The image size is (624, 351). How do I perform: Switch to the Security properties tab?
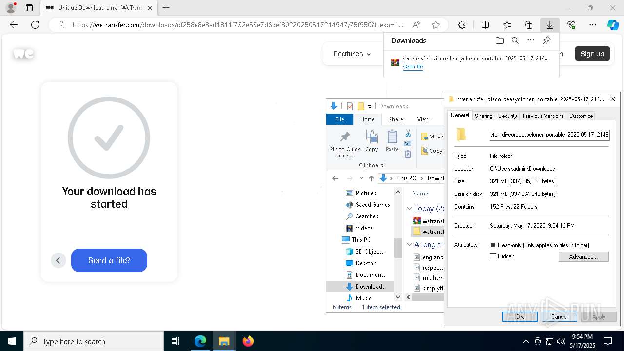(x=507, y=116)
